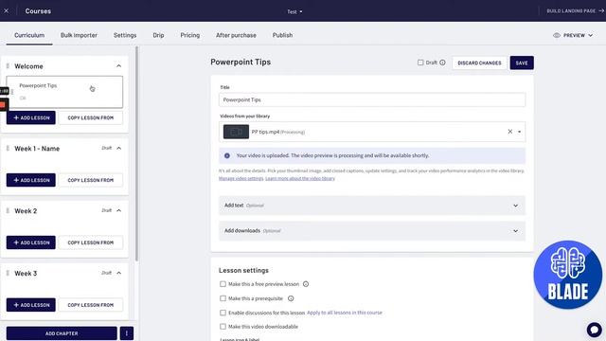Save the Powerpoint Tips lesson
This screenshot has height=341, width=606.
click(522, 63)
